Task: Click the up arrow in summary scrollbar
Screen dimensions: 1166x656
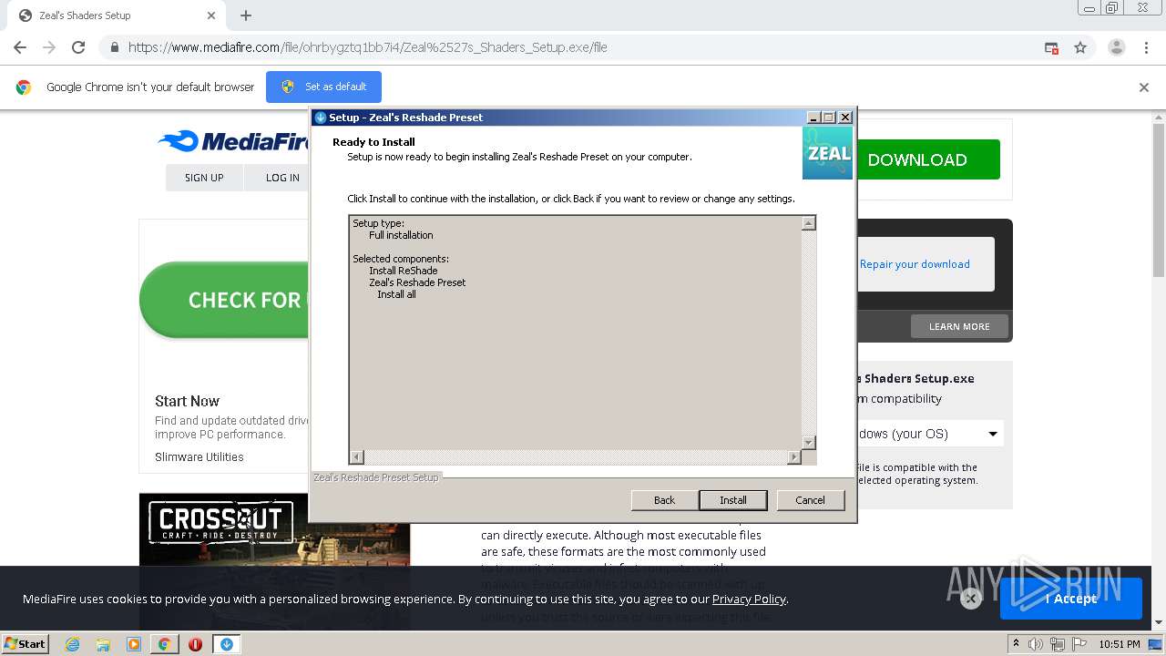Action: point(808,223)
